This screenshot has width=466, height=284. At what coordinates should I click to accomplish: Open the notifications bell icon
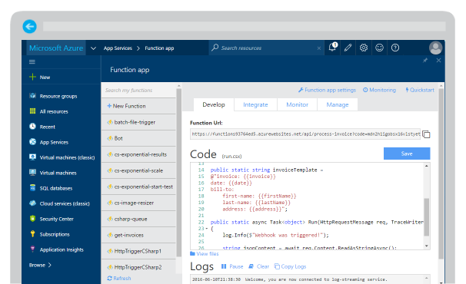point(333,47)
